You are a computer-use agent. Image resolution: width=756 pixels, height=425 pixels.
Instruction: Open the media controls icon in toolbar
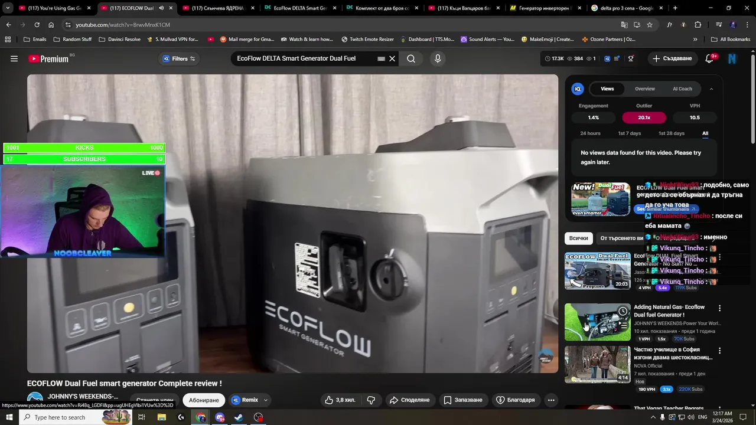point(719,25)
